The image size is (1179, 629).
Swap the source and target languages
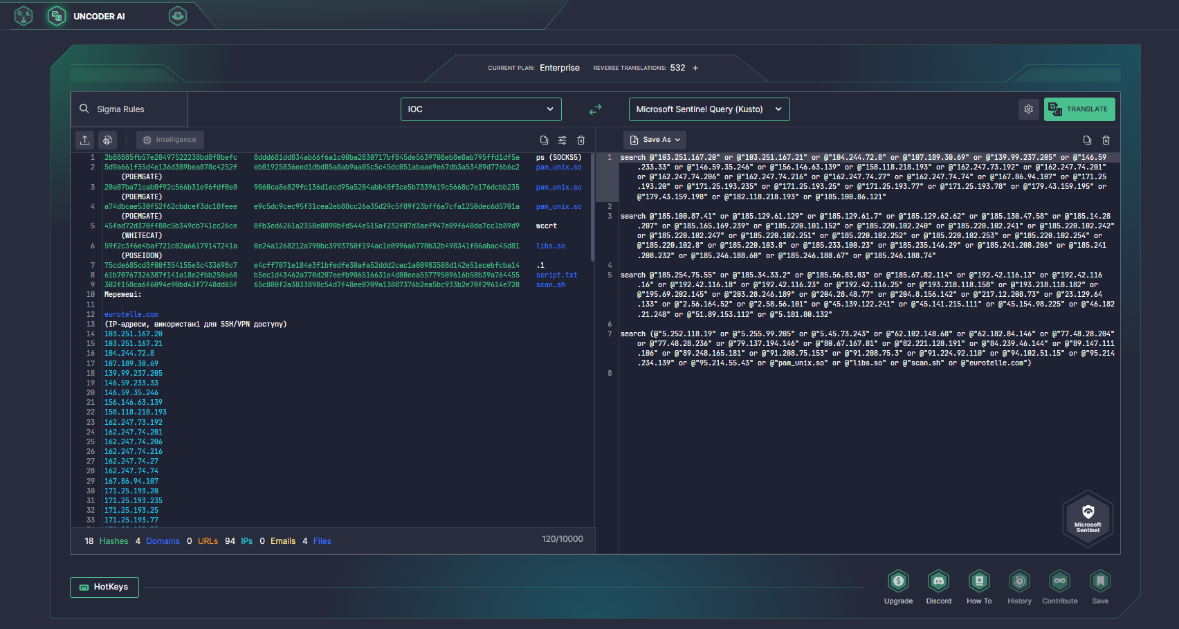(595, 109)
